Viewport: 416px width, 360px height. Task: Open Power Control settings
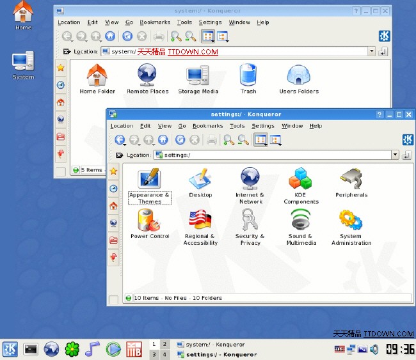pos(150,223)
